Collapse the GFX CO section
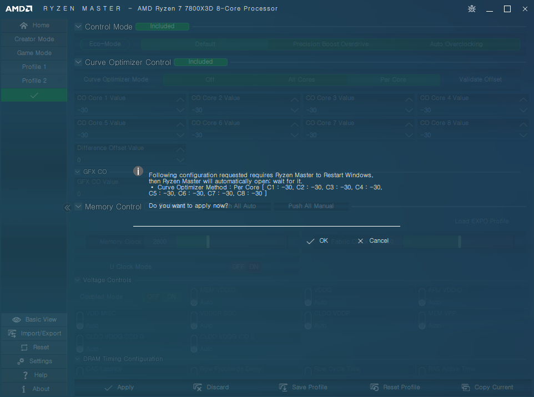534x397 pixels. 78,172
